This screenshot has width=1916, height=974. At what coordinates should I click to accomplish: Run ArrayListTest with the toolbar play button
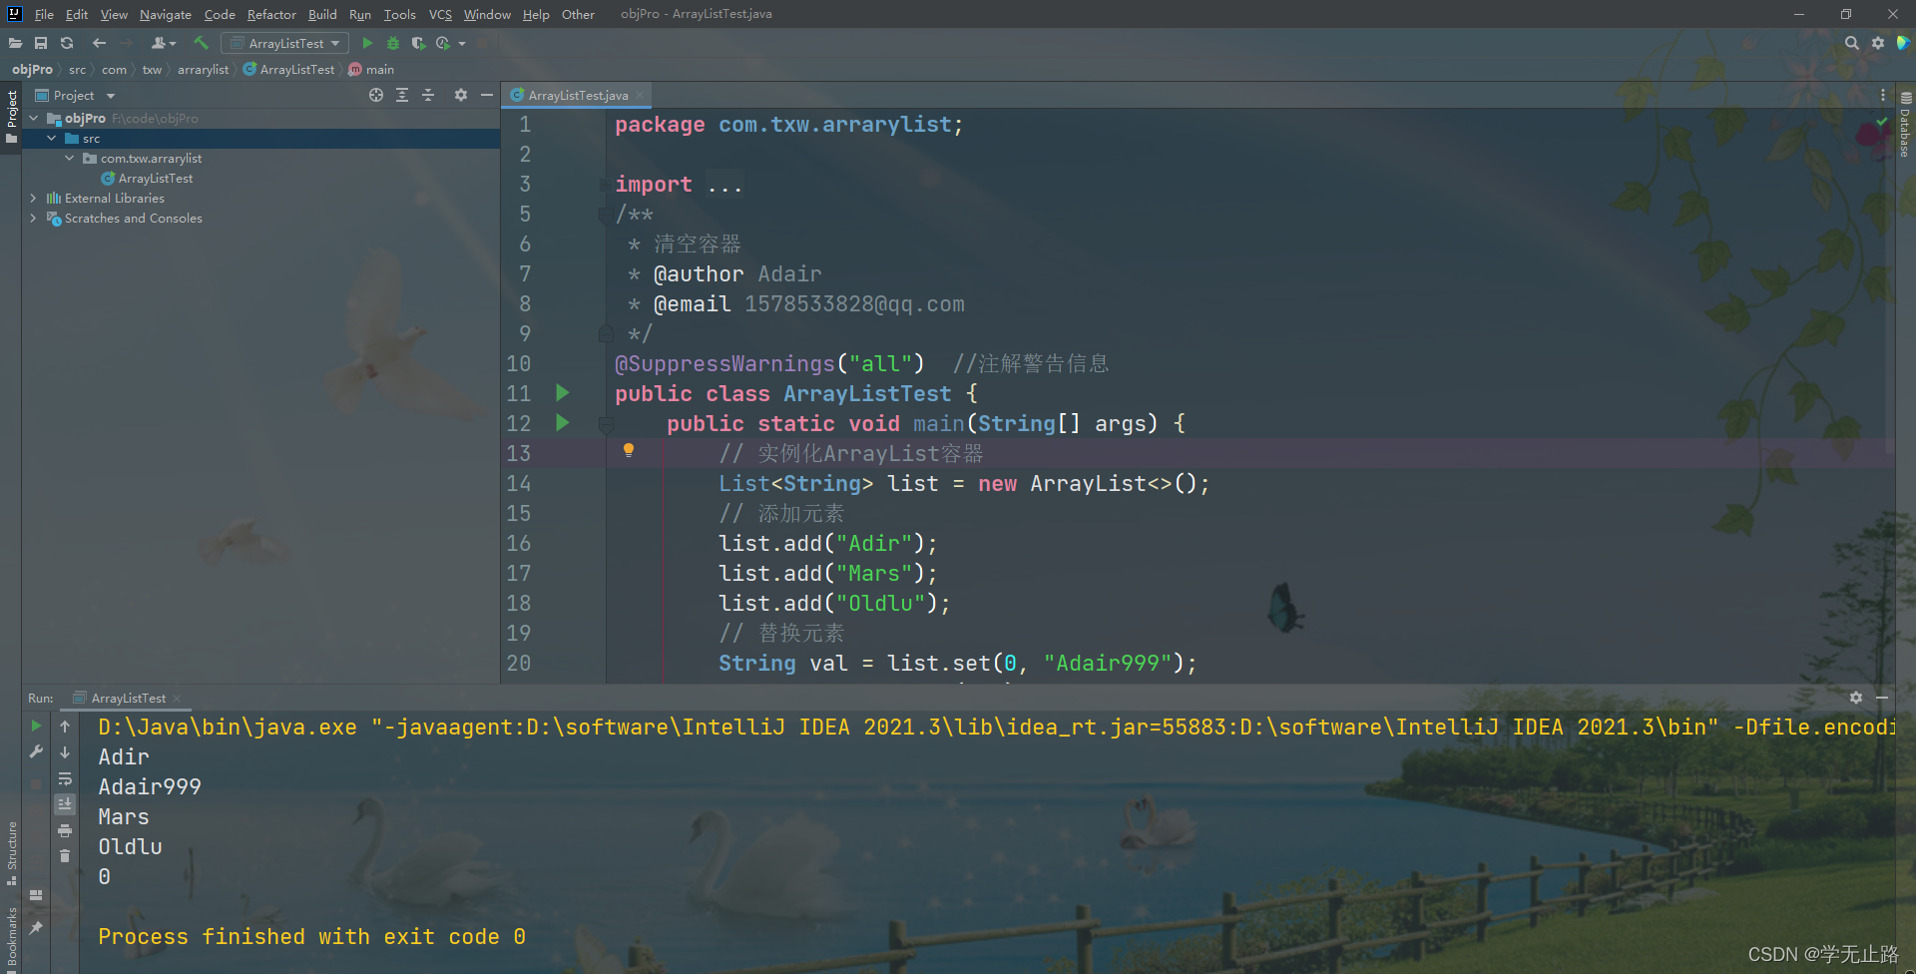coord(367,43)
